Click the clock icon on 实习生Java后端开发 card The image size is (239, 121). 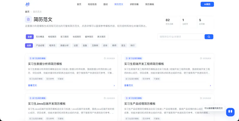(105, 98)
